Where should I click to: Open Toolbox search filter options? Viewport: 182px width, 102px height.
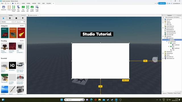24,22
